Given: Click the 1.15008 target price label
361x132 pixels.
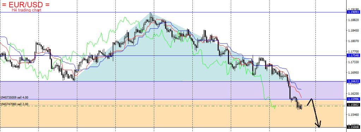Looking at the screenshot, I should click(353, 127).
